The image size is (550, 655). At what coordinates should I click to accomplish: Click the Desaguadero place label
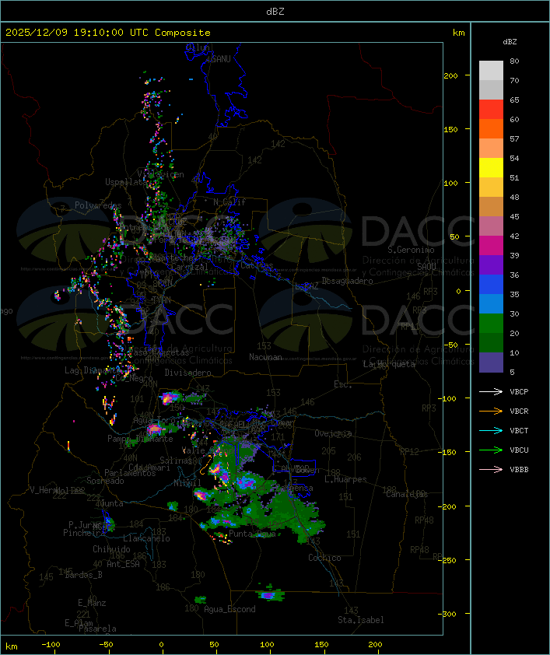click(x=348, y=281)
